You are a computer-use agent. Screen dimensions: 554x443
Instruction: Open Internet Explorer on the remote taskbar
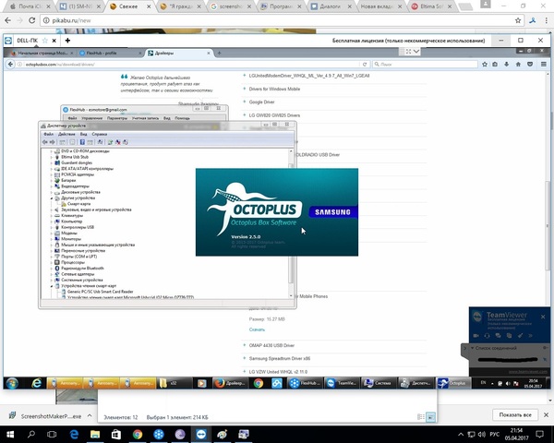pyautogui.click(x=36, y=383)
